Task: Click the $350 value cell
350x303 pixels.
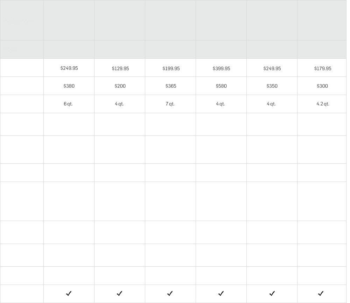Action: (x=272, y=86)
